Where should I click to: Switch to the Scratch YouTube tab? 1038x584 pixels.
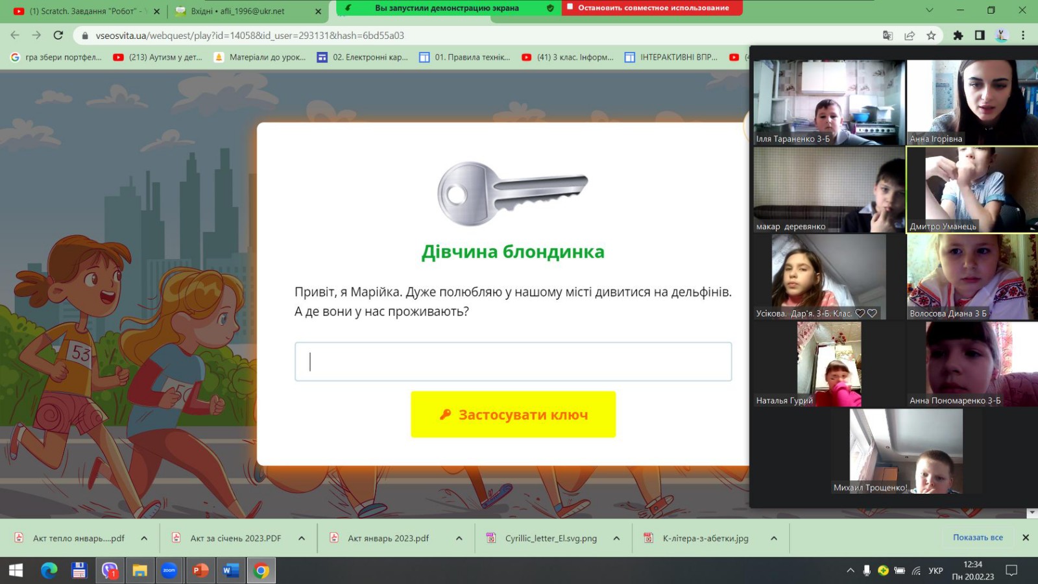[83, 11]
